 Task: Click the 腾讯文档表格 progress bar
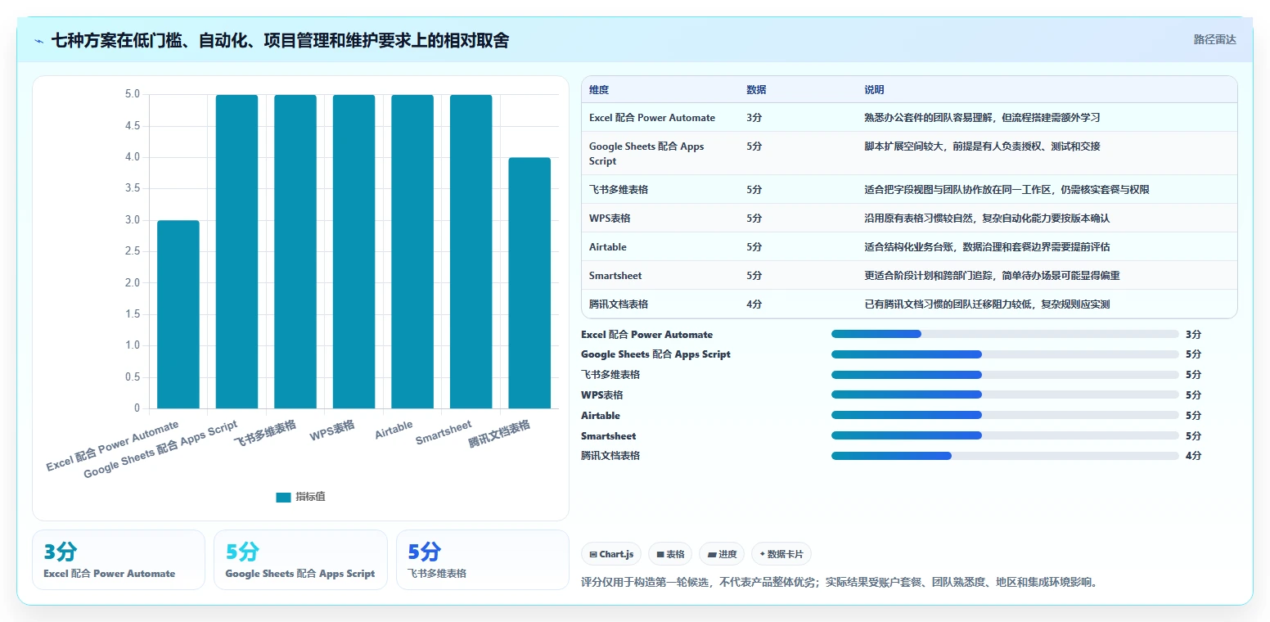pyautogui.click(x=1005, y=456)
